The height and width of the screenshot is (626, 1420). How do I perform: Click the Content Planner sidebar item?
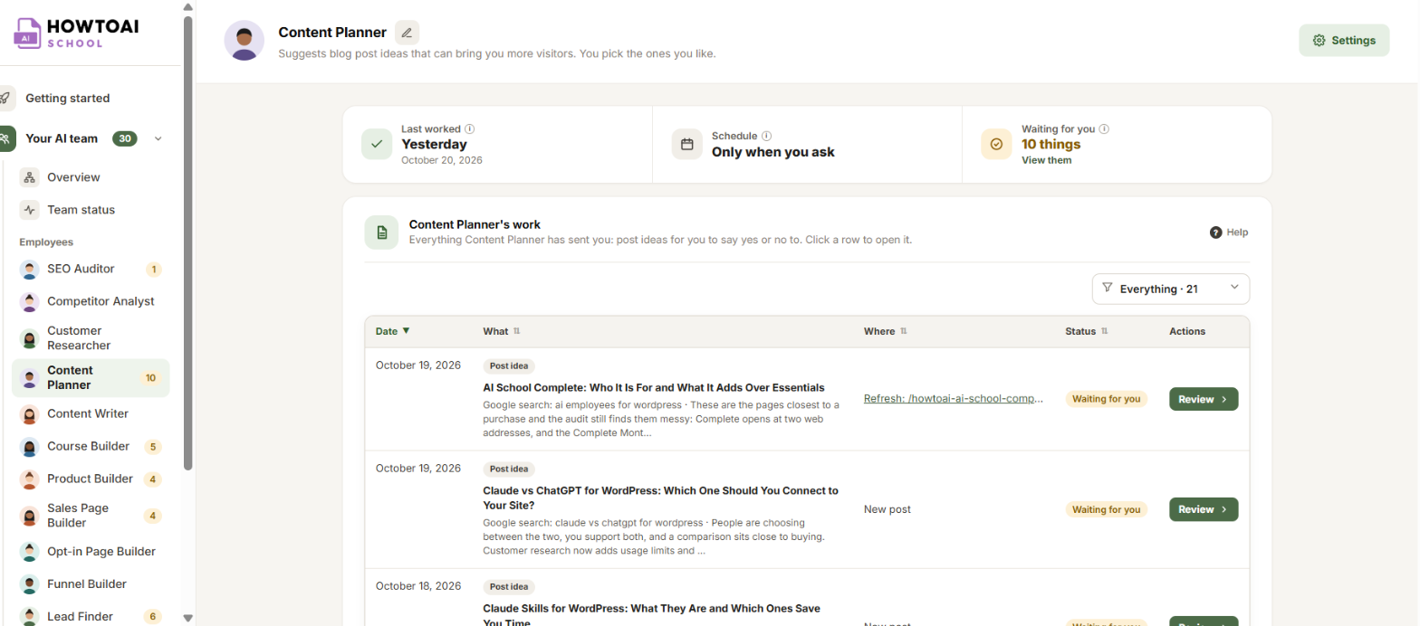coord(91,378)
